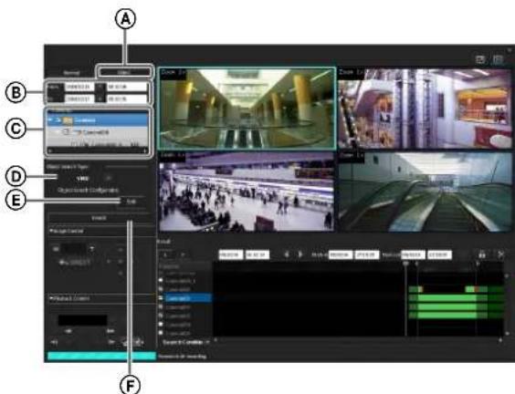Click timeline horizontal scrollbar left arrow

215,340
